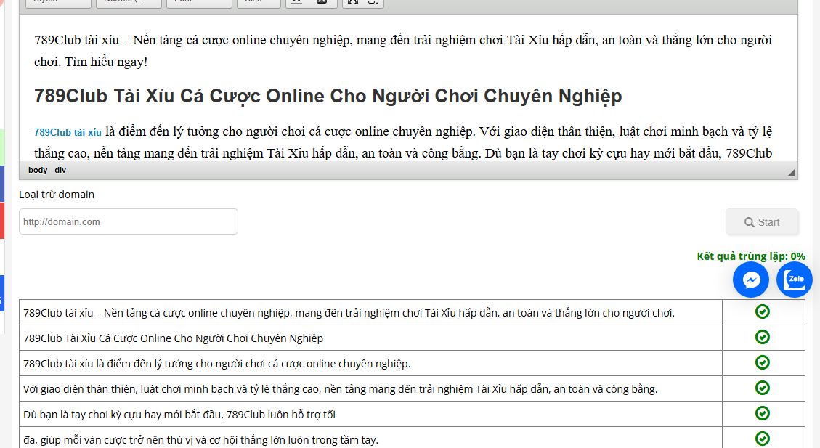Click check icon beside the heading result row
Screen dimensions: 820x448
(762, 338)
